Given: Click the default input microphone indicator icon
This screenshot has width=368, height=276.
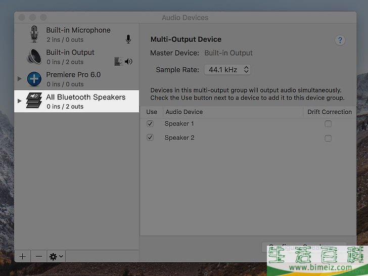Looking at the screenshot, I should click(x=128, y=39).
